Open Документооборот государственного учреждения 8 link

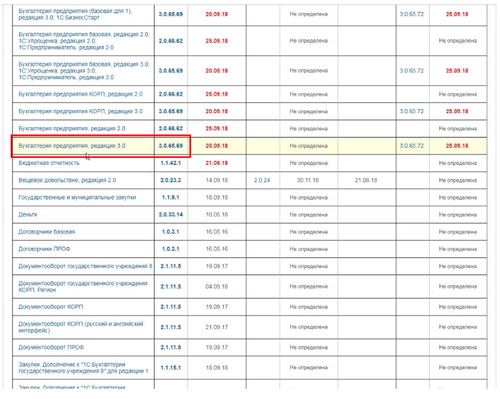85,266
